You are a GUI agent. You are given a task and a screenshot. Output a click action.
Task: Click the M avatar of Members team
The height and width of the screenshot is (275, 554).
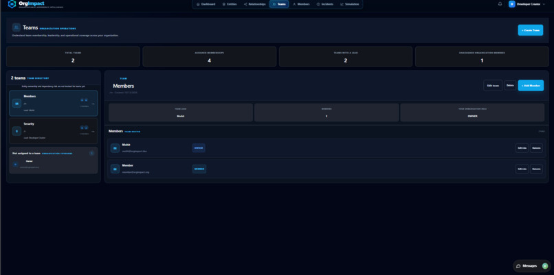click(x=16, y=104)
